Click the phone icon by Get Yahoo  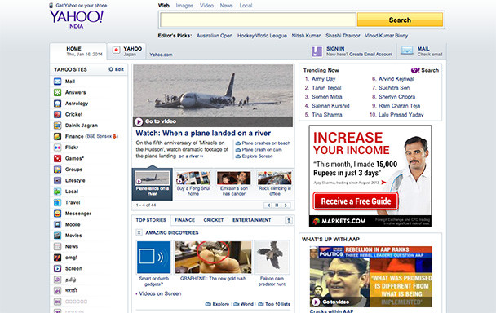[x=51, y=6]
